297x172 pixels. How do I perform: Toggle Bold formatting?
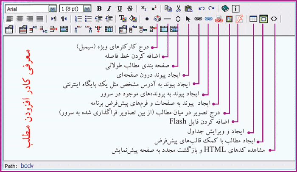click(99, 8)
